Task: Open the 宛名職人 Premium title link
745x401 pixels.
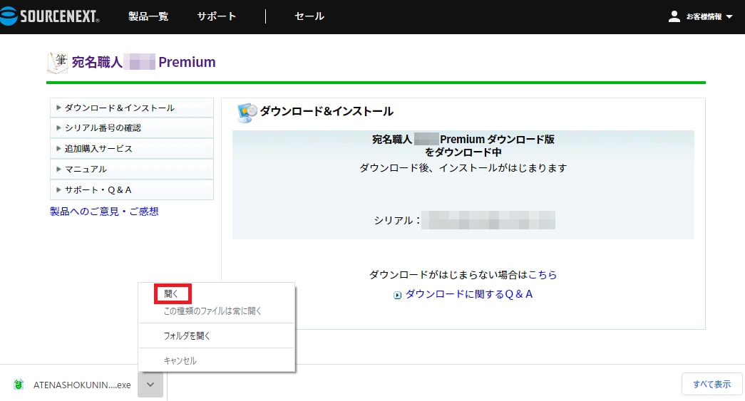Action: [x=143, y=62]
